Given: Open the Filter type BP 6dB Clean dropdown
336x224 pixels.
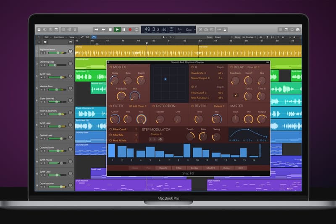Looking at the screenshot, I should [137, 106].
